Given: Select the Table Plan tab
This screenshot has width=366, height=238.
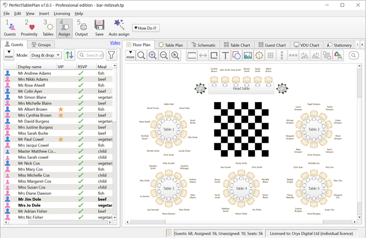Looking at the screenshot, I should point(171,45).
